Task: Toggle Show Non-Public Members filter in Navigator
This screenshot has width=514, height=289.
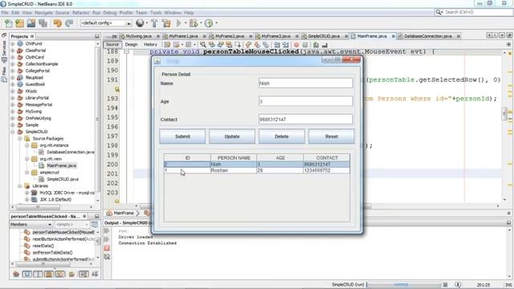Action: (49, 274)
